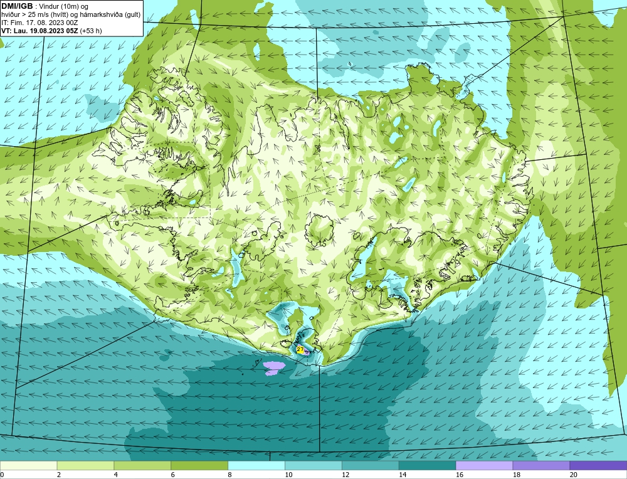Click the '(+53 h)' forecast offset text
The height and width of the screenshot is (479, 627).
(91, 31)
